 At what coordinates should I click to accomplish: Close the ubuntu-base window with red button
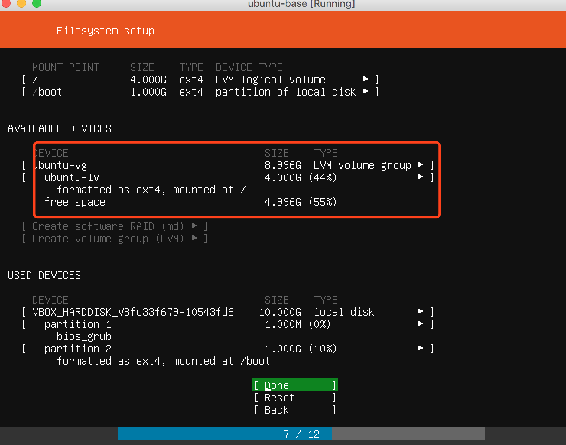pyautogui.click(x=6, y=3)
